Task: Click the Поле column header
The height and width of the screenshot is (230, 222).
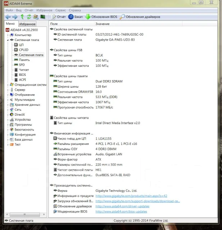Action: click(72, 24)
